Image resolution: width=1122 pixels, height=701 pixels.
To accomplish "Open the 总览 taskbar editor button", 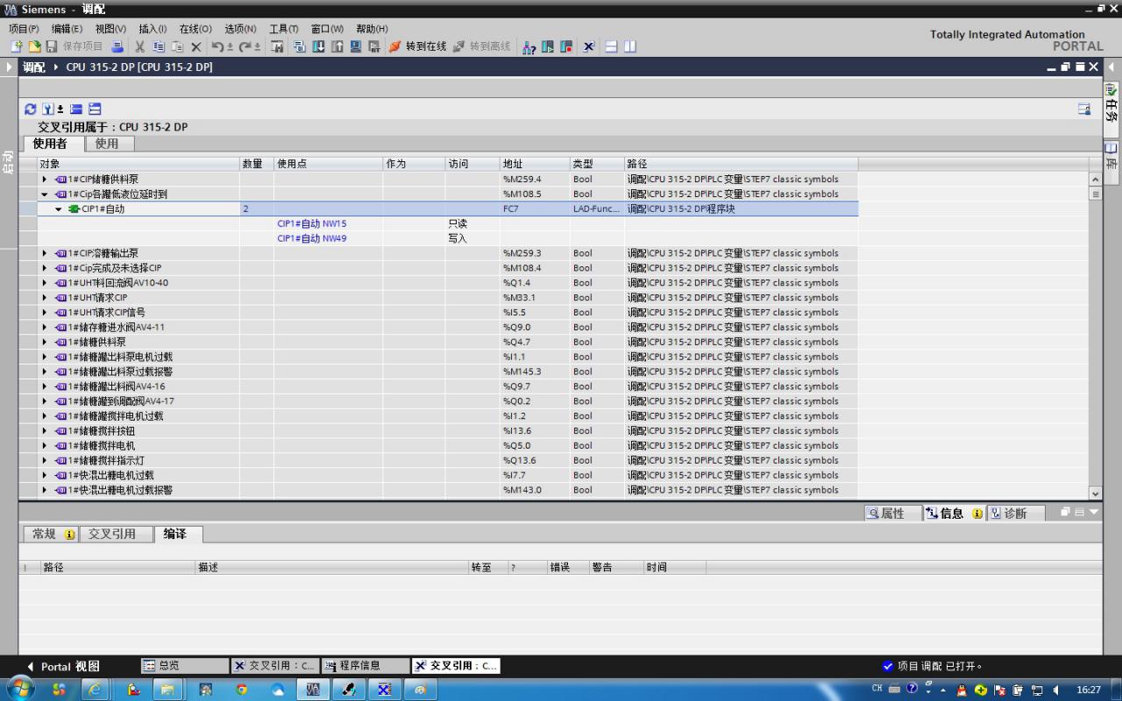I will 185,666.
